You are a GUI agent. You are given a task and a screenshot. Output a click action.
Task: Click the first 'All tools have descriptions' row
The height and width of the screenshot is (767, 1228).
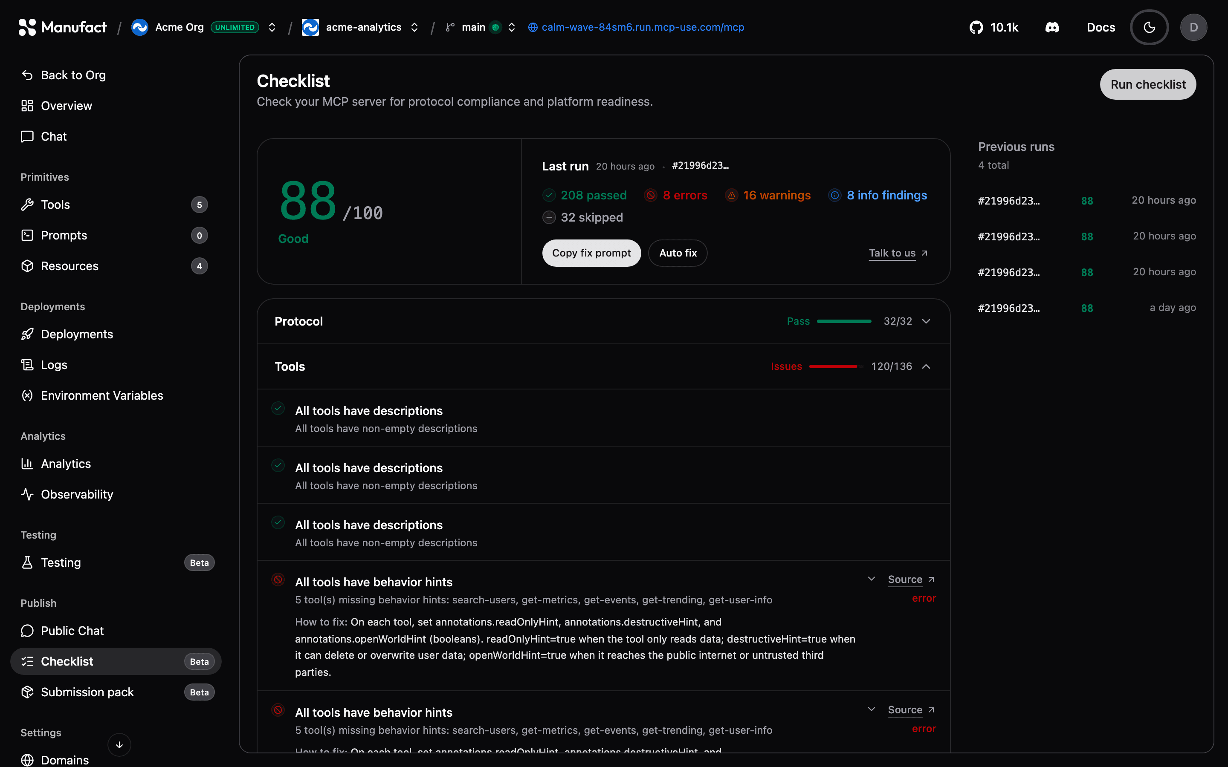603,418
